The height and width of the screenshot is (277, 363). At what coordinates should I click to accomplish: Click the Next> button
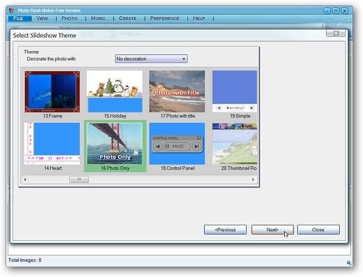tap(272, 230)
